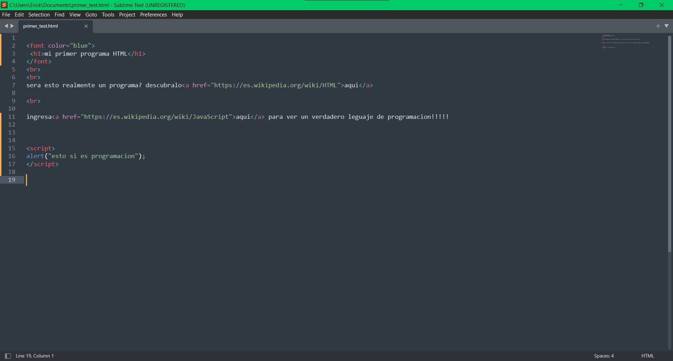Click the Sublime Text logo in title bar
Viewport: 673px width, 361px height.
[4, 5]
